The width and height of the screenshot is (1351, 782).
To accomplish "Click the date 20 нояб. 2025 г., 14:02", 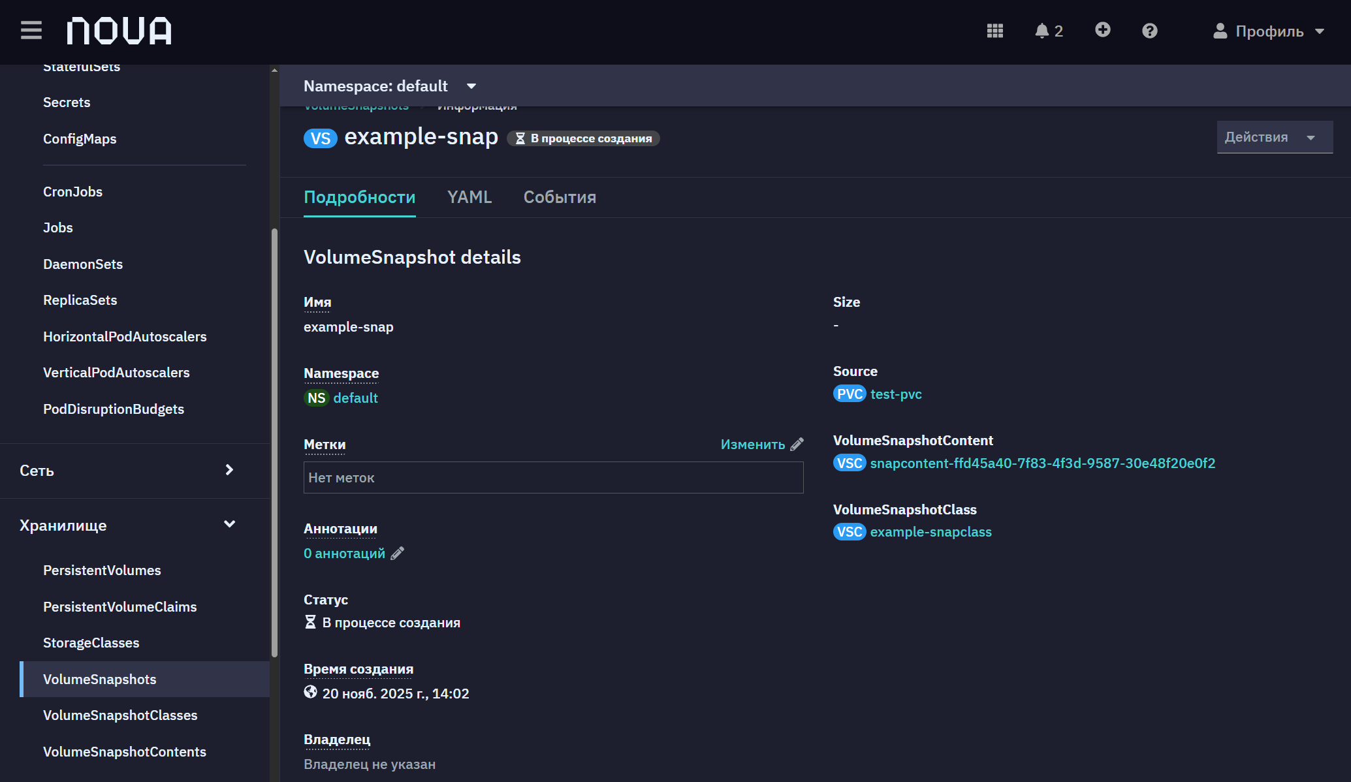I will click(x=396, y=694).
